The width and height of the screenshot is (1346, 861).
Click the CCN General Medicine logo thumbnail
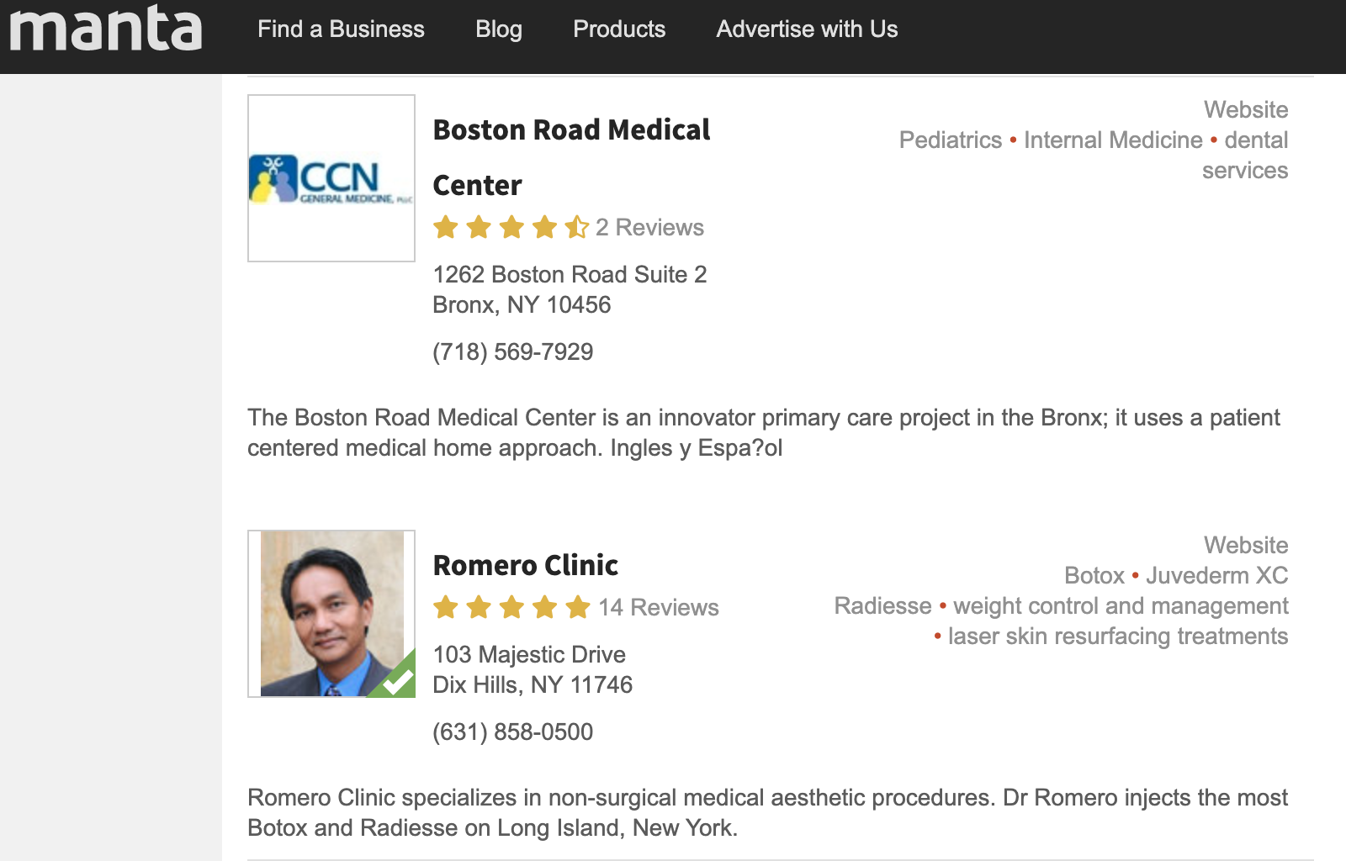pyautogui.click(x=331, y=178)
